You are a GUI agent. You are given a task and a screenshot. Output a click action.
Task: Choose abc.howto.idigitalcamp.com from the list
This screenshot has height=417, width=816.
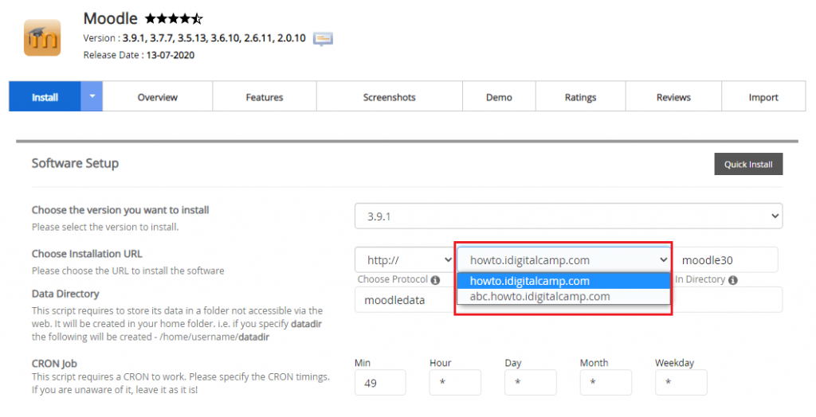(563, 296)
